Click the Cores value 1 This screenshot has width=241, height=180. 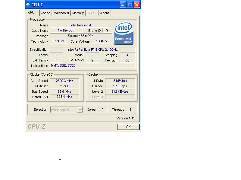click(102, 109)
